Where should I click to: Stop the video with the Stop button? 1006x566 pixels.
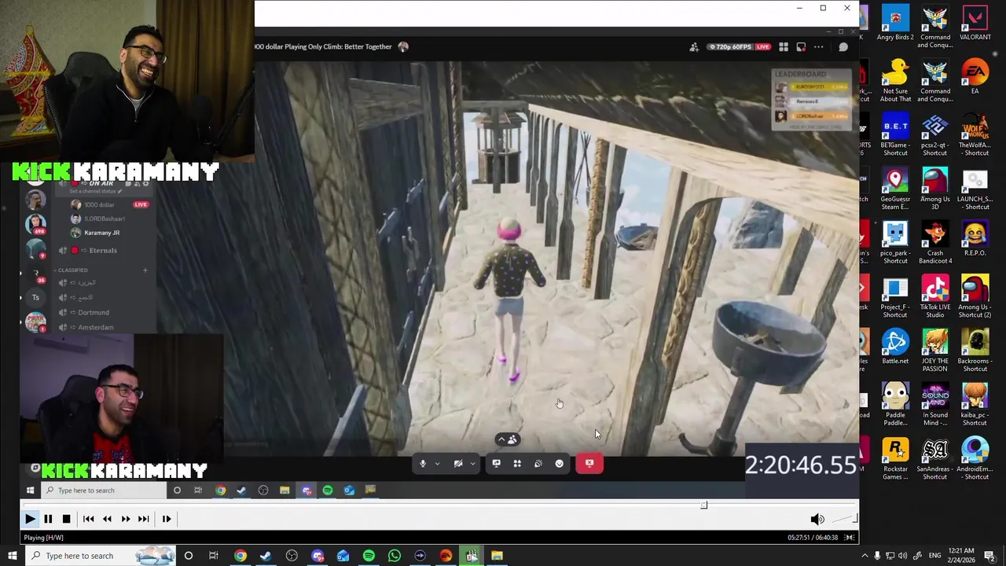point(66,519)
